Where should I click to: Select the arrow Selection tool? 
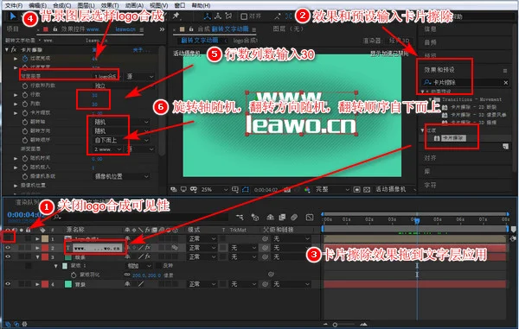[13, 16]
